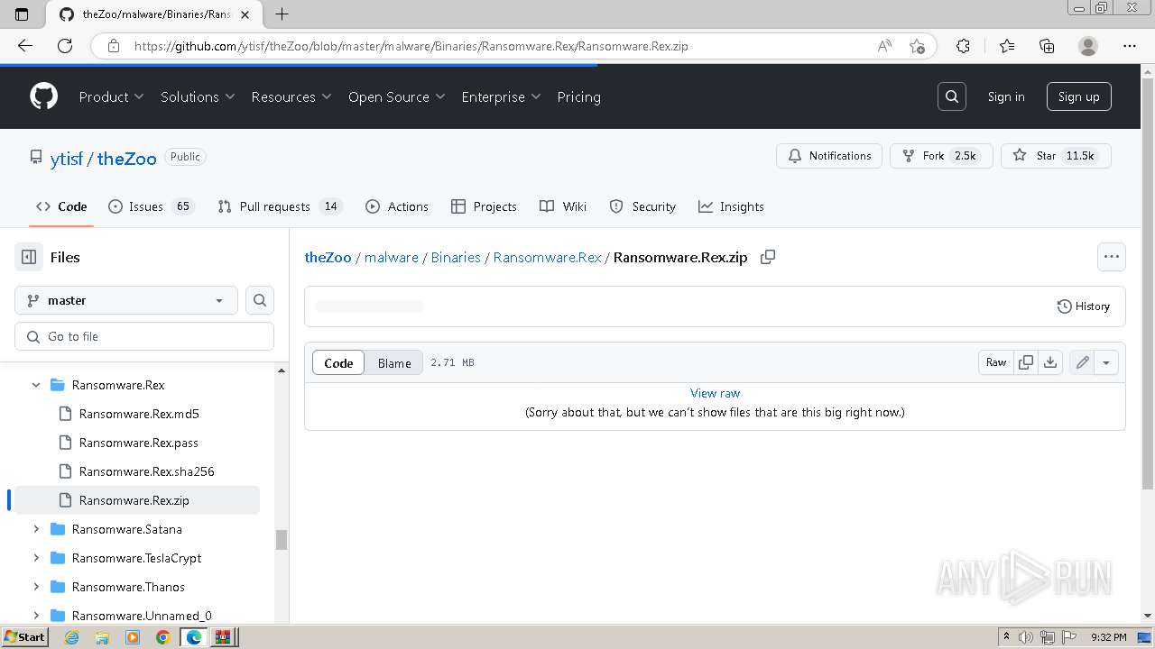Viewport: 1155px width, 649px height.
Task: Open the edit options dropdown arrow
Action: tap(1106, 362)
